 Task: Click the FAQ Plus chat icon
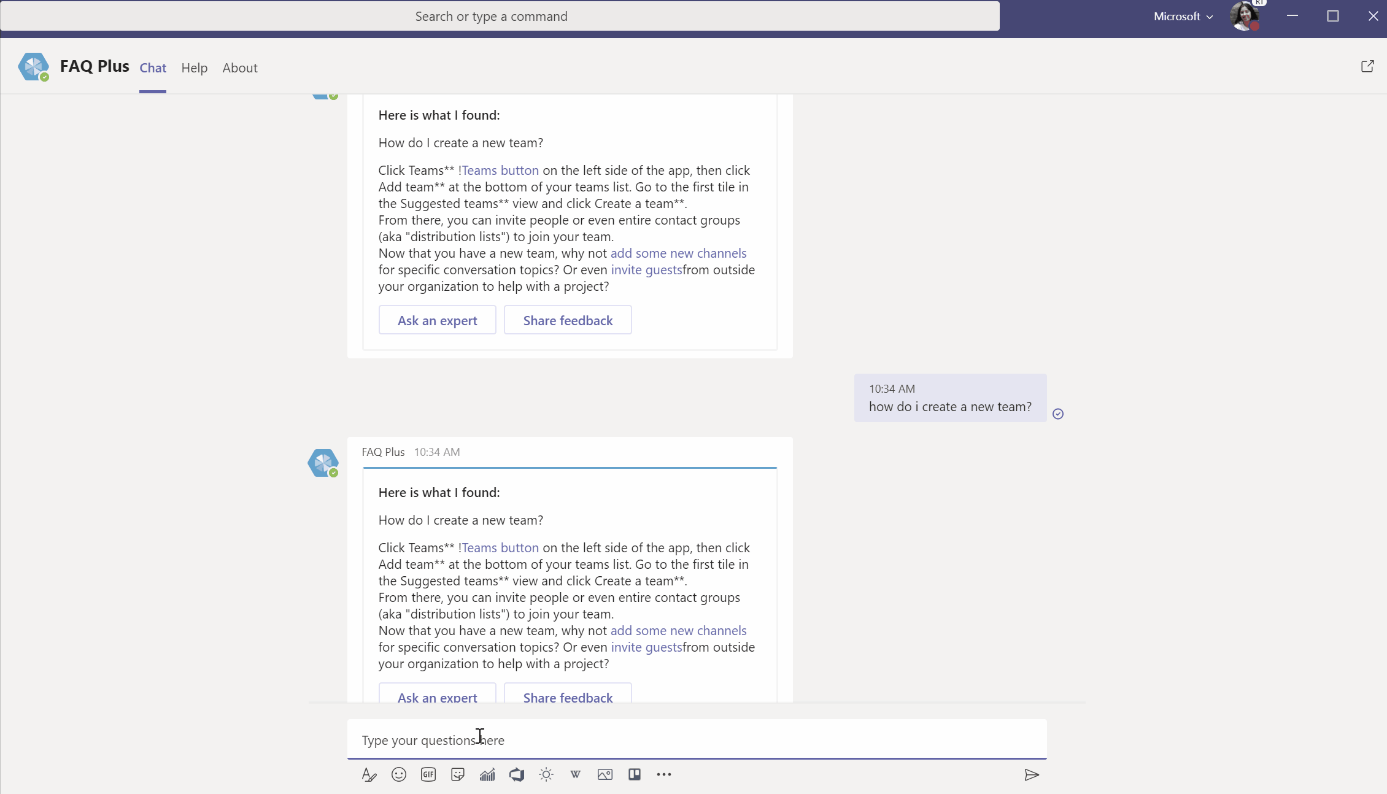pyautogui.click(x=34, y=66)
